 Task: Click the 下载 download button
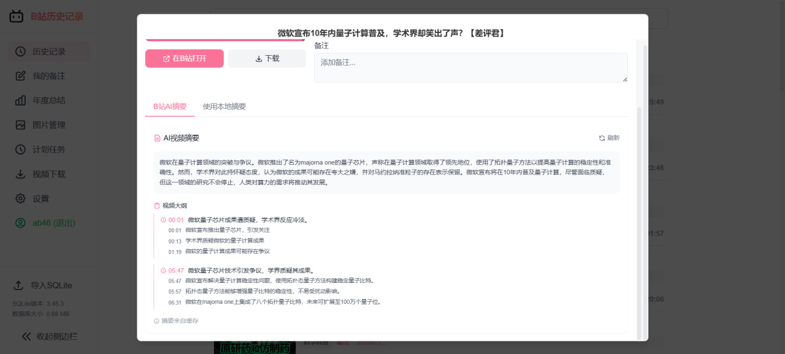(267, 58)
